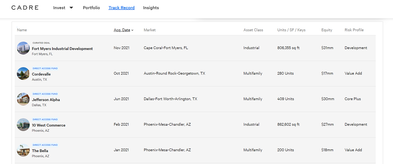Sort by Acq. Date column

pos(122,30)
